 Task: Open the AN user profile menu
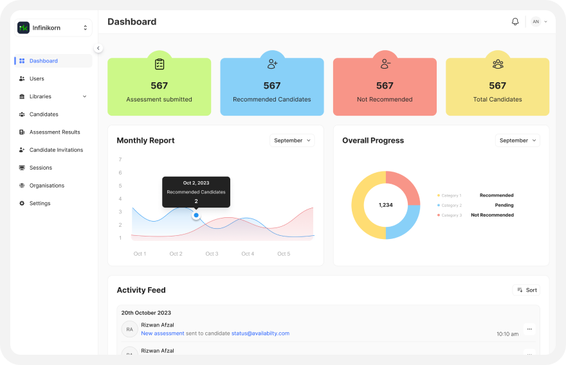coord(539,22)
